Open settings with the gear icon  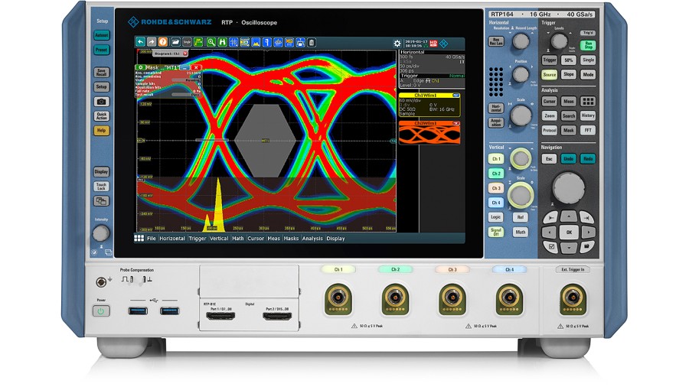(x=397, y=44)
